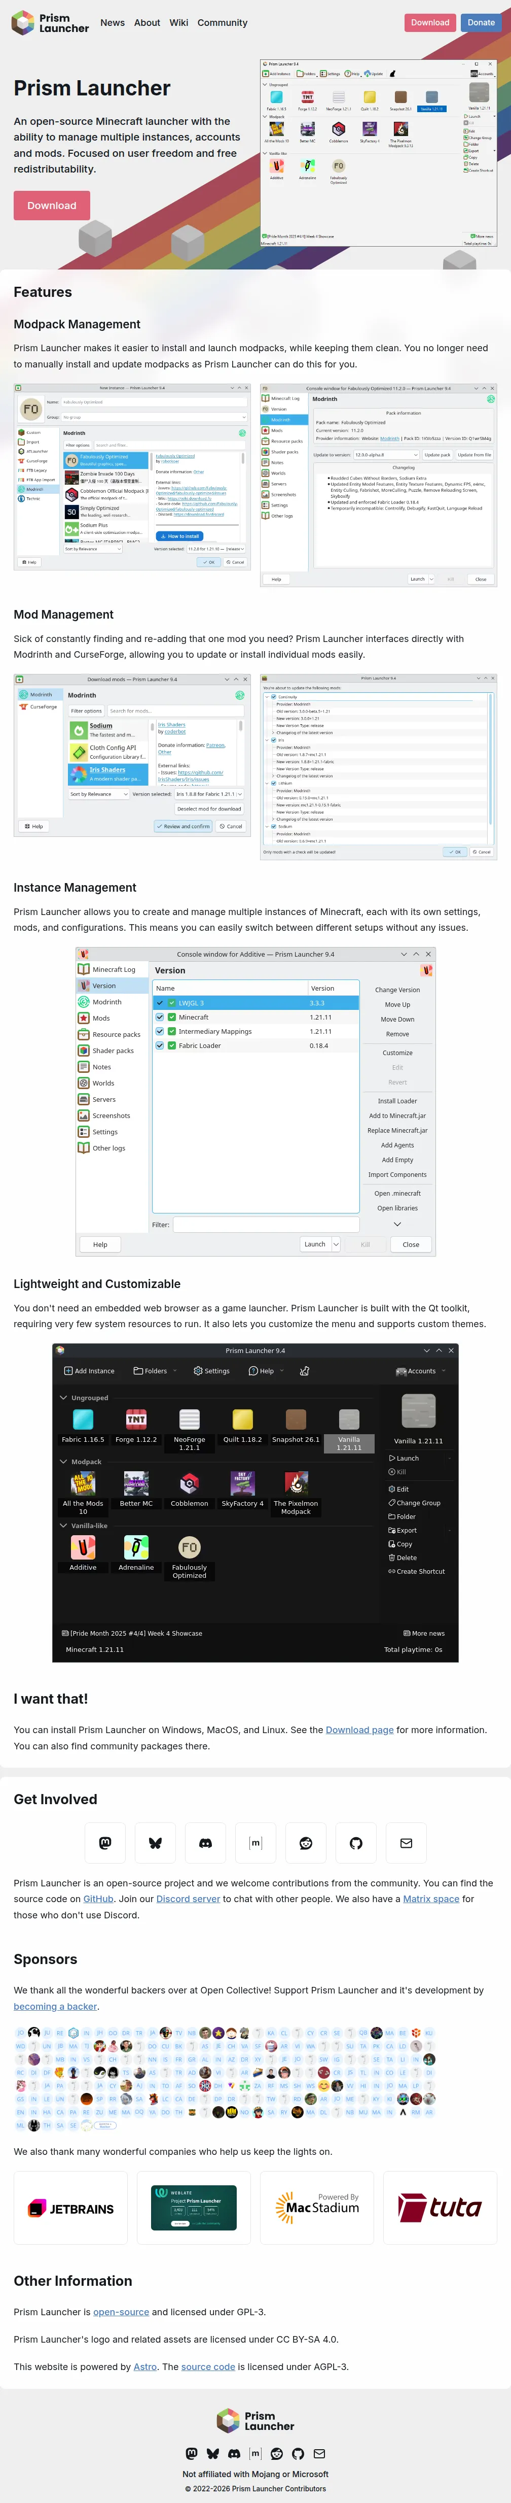Click the Bluesky icon in the footer

[213, 2453]
